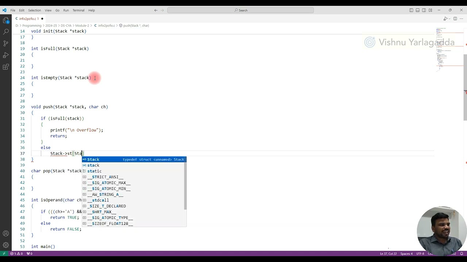Screen dimensions: 467x262
Task: Click the command center Search box
Action: (240, 10)
